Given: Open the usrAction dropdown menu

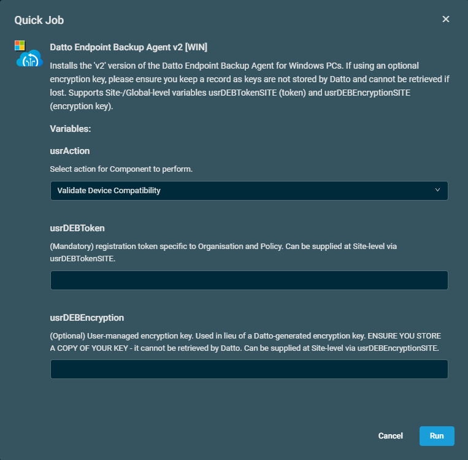Looking at the screenshot, I should pyautogui.click(x=249, y=191).
